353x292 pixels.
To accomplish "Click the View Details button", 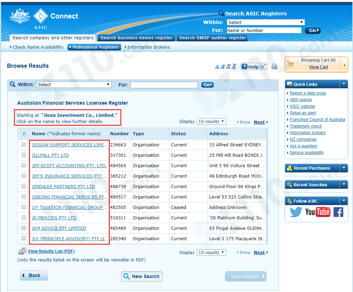I will click(x=246, y=276).
